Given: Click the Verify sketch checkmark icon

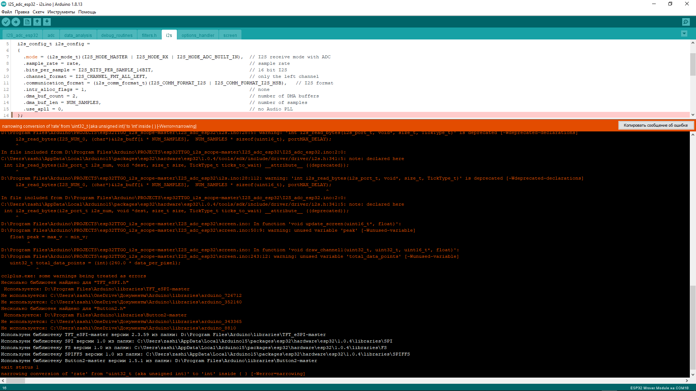Looking at the screenshot, I should pyautogui.click(x=6, y=22).
